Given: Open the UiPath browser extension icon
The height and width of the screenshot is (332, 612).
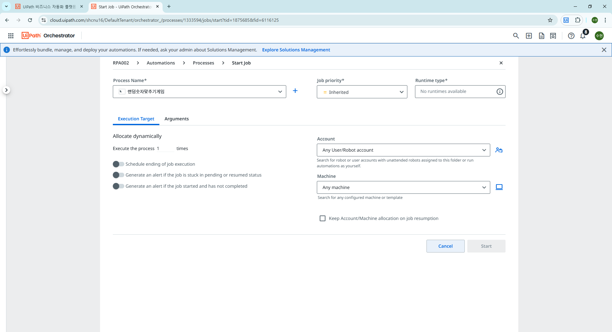Looking at the screenshot, I should (566, 20).
